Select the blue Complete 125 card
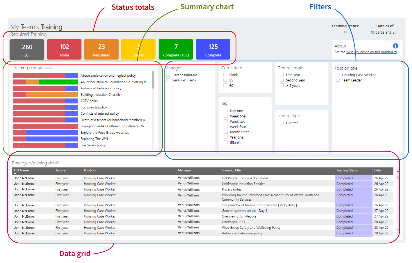 (x=213, y=49)
